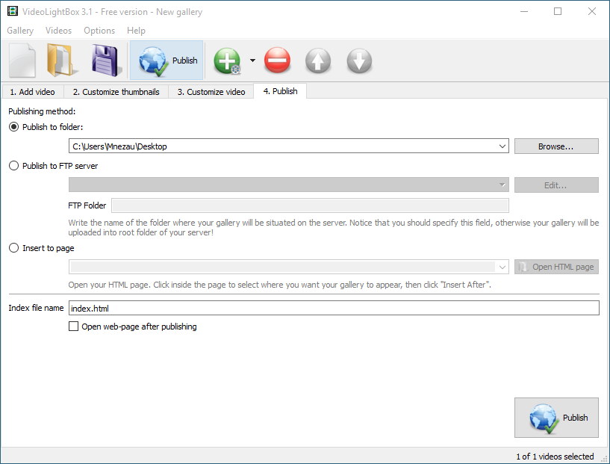Screen dimensions: 610x464
Task: Click the '1 of 1 videos selected' status text
Action: coord(555,457)
